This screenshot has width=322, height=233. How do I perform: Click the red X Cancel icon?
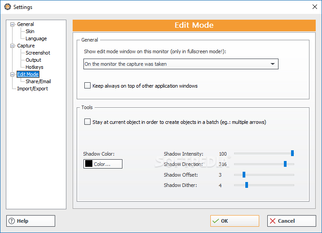273,221
